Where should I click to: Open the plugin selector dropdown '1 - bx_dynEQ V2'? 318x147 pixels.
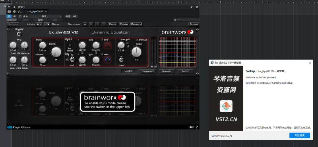click(x=36, y=11)
